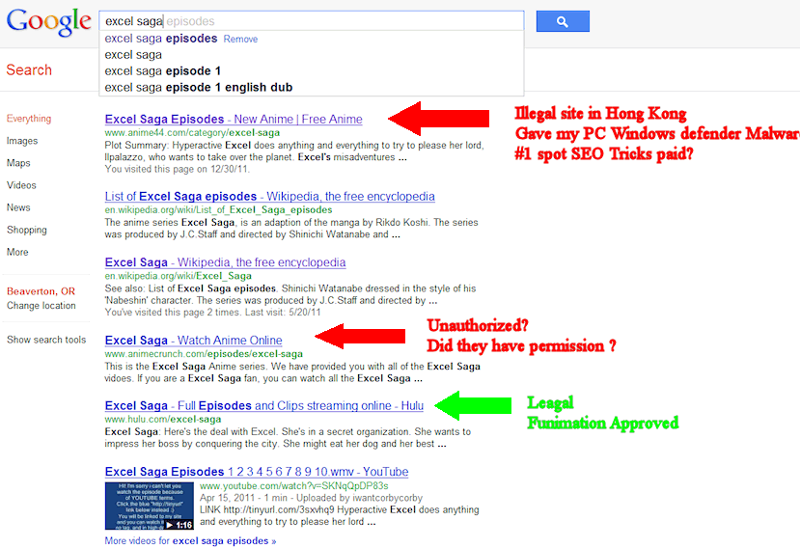The width and height of the screenshot is (800, 548).
Task: Click 'Beaverton, OR' location text
Action: pos(41,291)
